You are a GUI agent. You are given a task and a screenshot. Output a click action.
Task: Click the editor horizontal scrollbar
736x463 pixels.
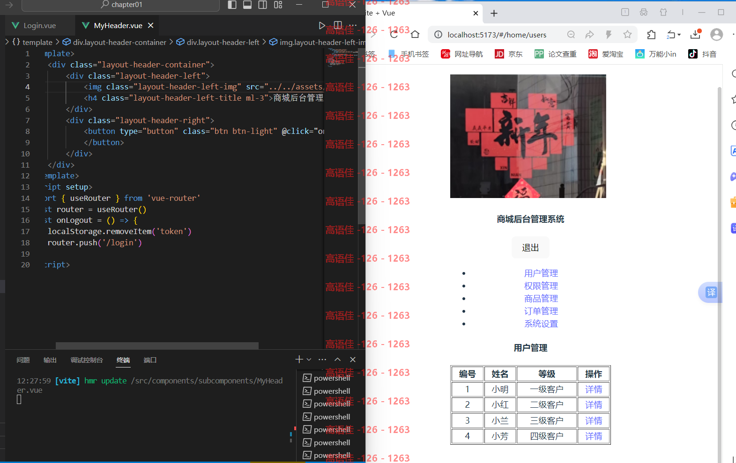(x=157, y=345)
